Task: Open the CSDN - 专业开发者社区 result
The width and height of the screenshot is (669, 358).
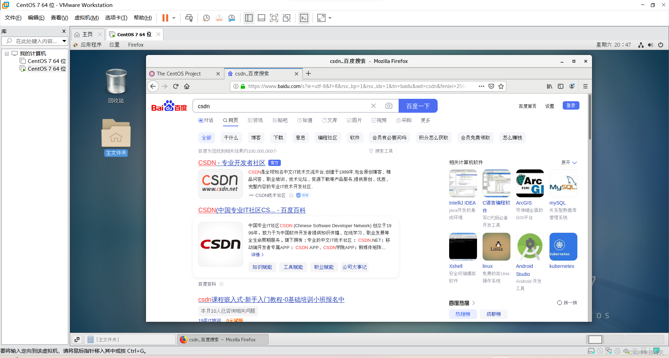Action: pos(232,163)
